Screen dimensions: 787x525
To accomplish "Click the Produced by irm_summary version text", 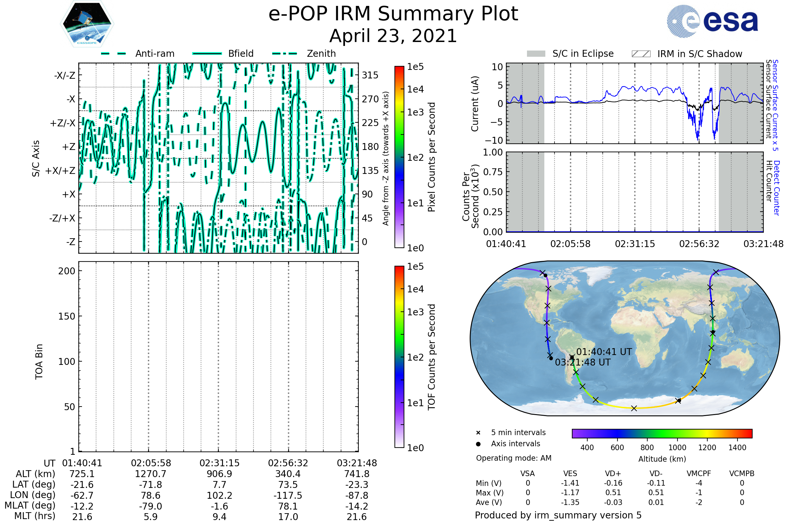I will pos(558,515).
